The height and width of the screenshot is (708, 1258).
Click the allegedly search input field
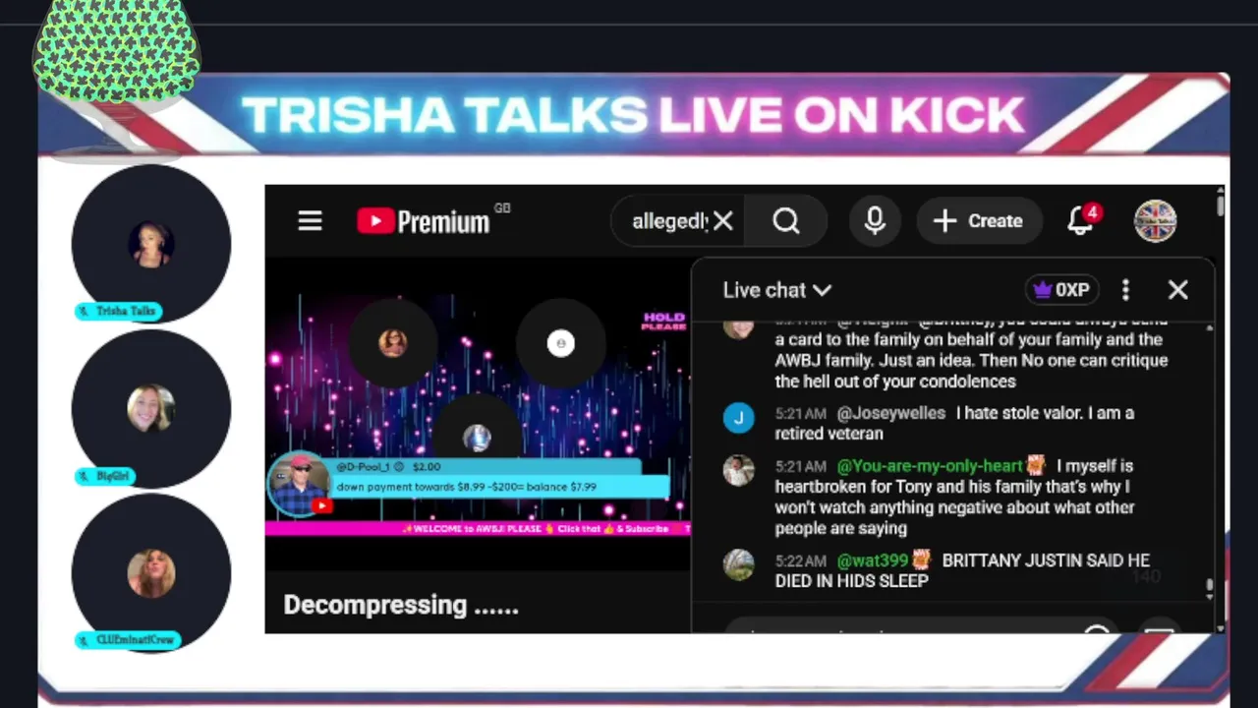(x=670, y=221)
